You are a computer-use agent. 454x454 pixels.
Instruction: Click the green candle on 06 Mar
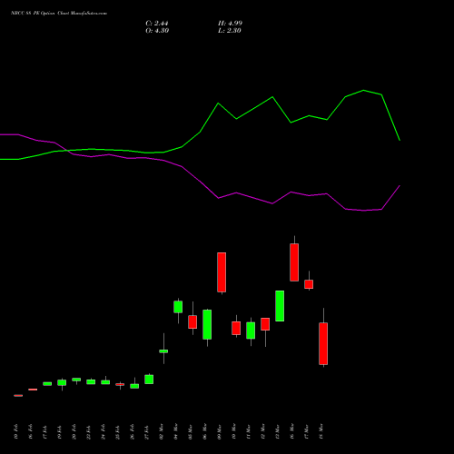click(x=207, y=324)
